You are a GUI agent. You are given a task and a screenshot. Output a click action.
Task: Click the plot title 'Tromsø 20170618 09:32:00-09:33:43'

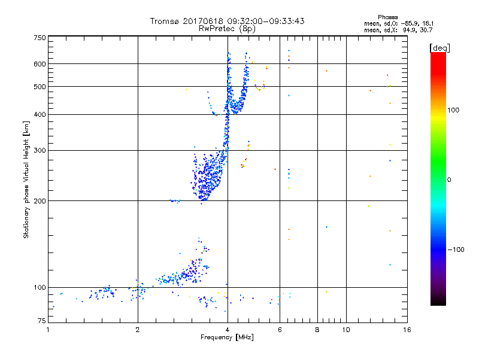(227, 21)
